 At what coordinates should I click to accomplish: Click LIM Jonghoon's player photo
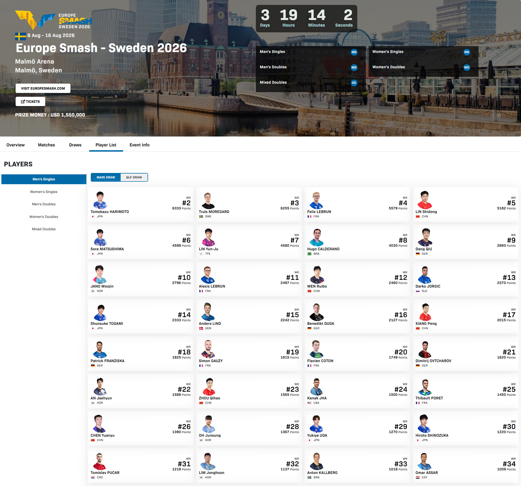pos(208,461)
